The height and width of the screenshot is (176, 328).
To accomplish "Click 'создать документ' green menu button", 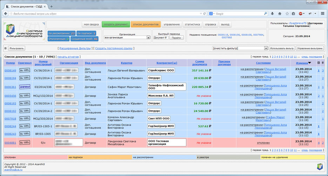I will click(x=116, y=25).
